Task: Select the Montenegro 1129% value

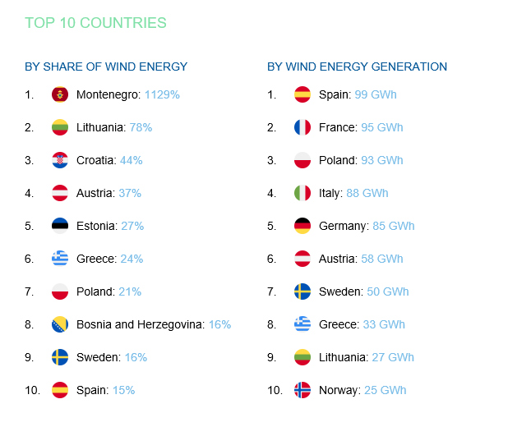Action: (162, 94)
